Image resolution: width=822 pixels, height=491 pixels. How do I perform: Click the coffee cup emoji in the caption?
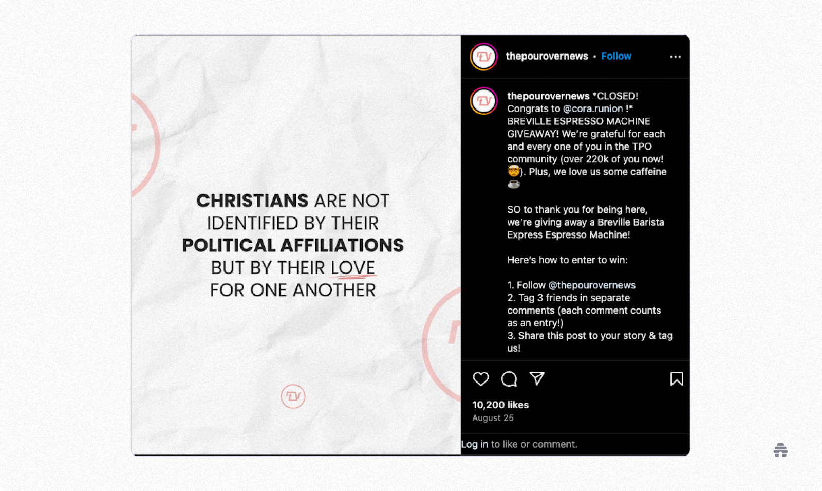tap(514, 184)
